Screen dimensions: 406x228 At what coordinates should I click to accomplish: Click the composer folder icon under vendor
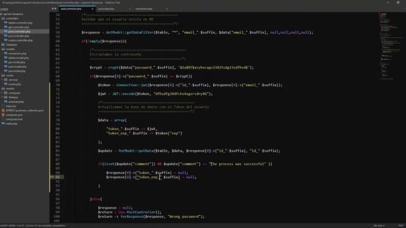click(x=6, y=93)
